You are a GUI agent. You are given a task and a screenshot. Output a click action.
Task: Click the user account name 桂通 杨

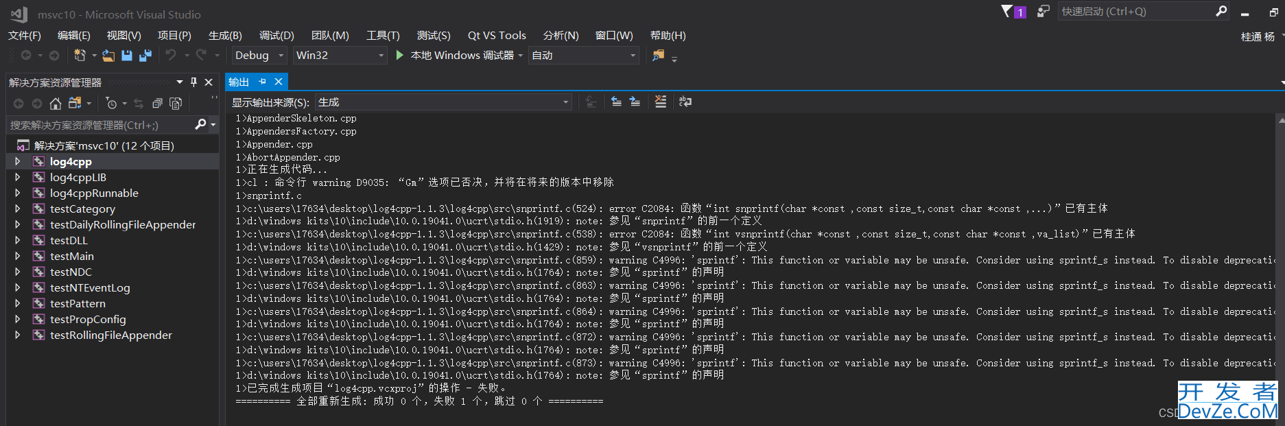tap(1258, 36)
